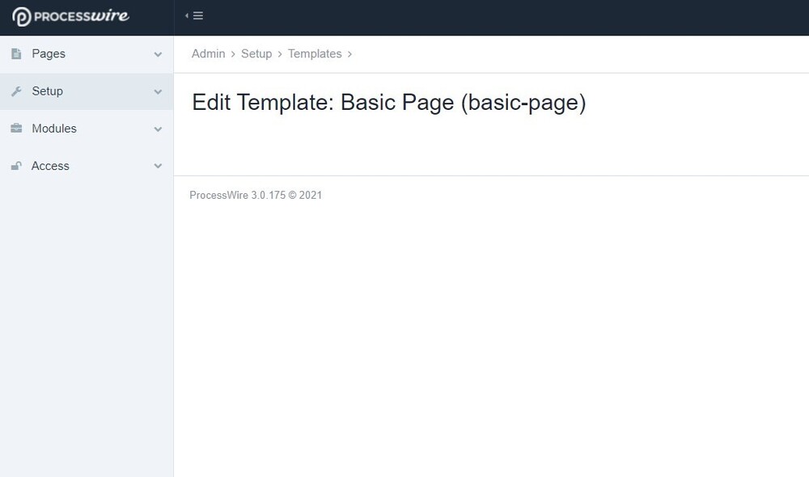Click the ProcessWire 3.0.175 version text
Viewport: 809px width, 477px height.
click(256, 195)
